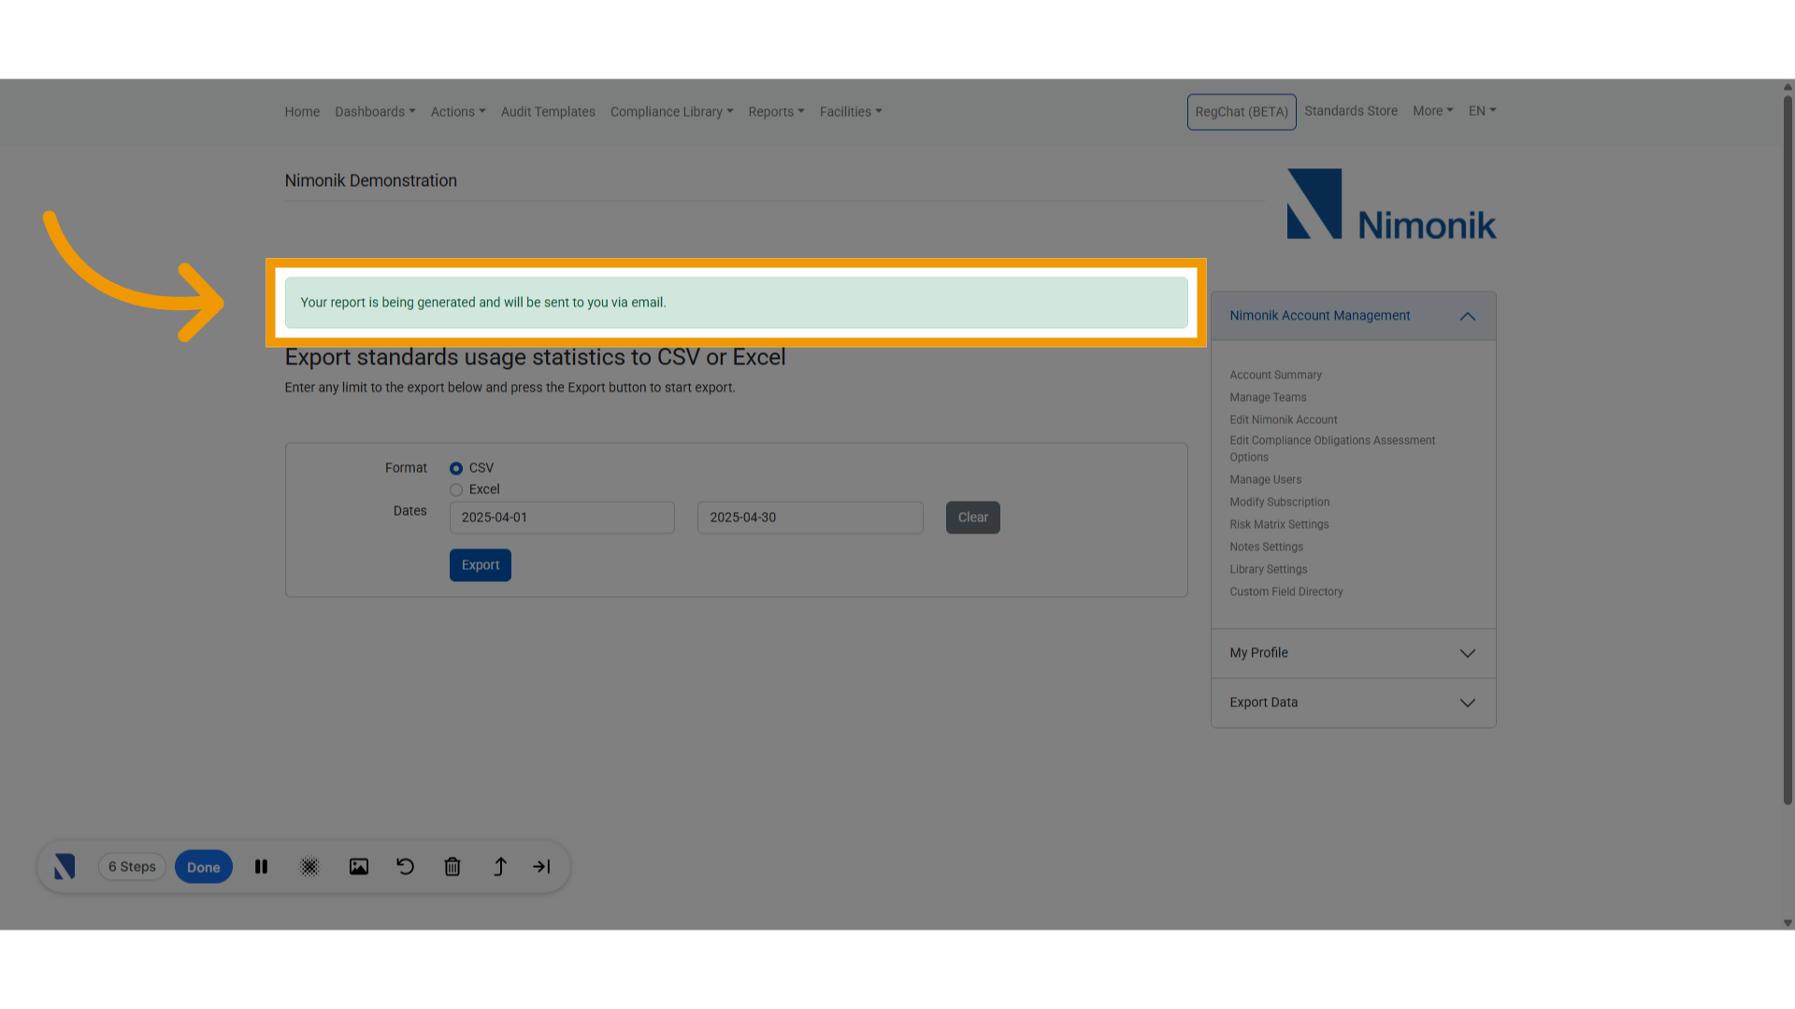Click the blur tool icon in recorder toolbar
The height and width of the screenshot is (1009, 1795).
click(x=309, y=867)
